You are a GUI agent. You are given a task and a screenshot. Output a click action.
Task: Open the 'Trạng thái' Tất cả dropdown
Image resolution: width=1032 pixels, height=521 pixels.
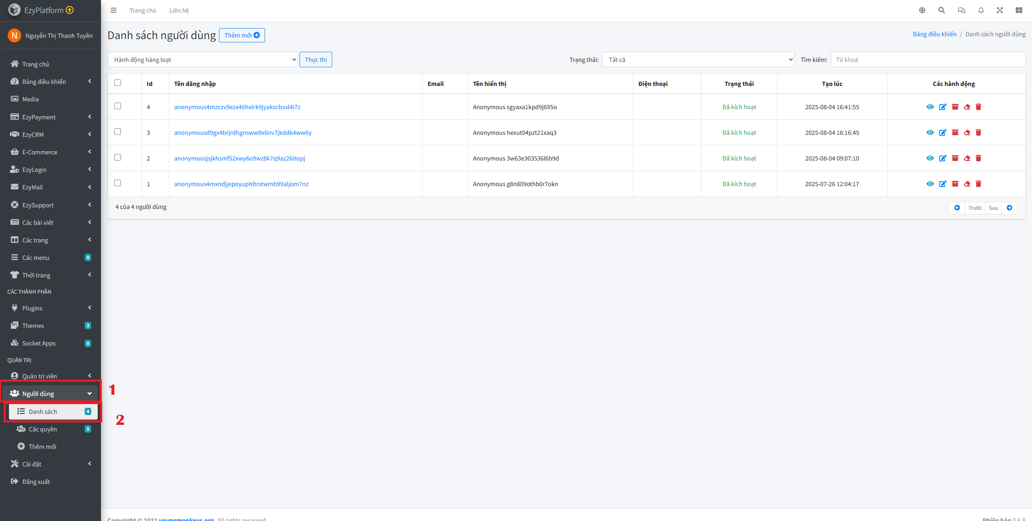(698, 59)
